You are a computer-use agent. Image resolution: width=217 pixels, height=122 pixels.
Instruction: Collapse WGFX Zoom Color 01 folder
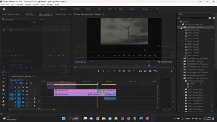click(183, 81)
